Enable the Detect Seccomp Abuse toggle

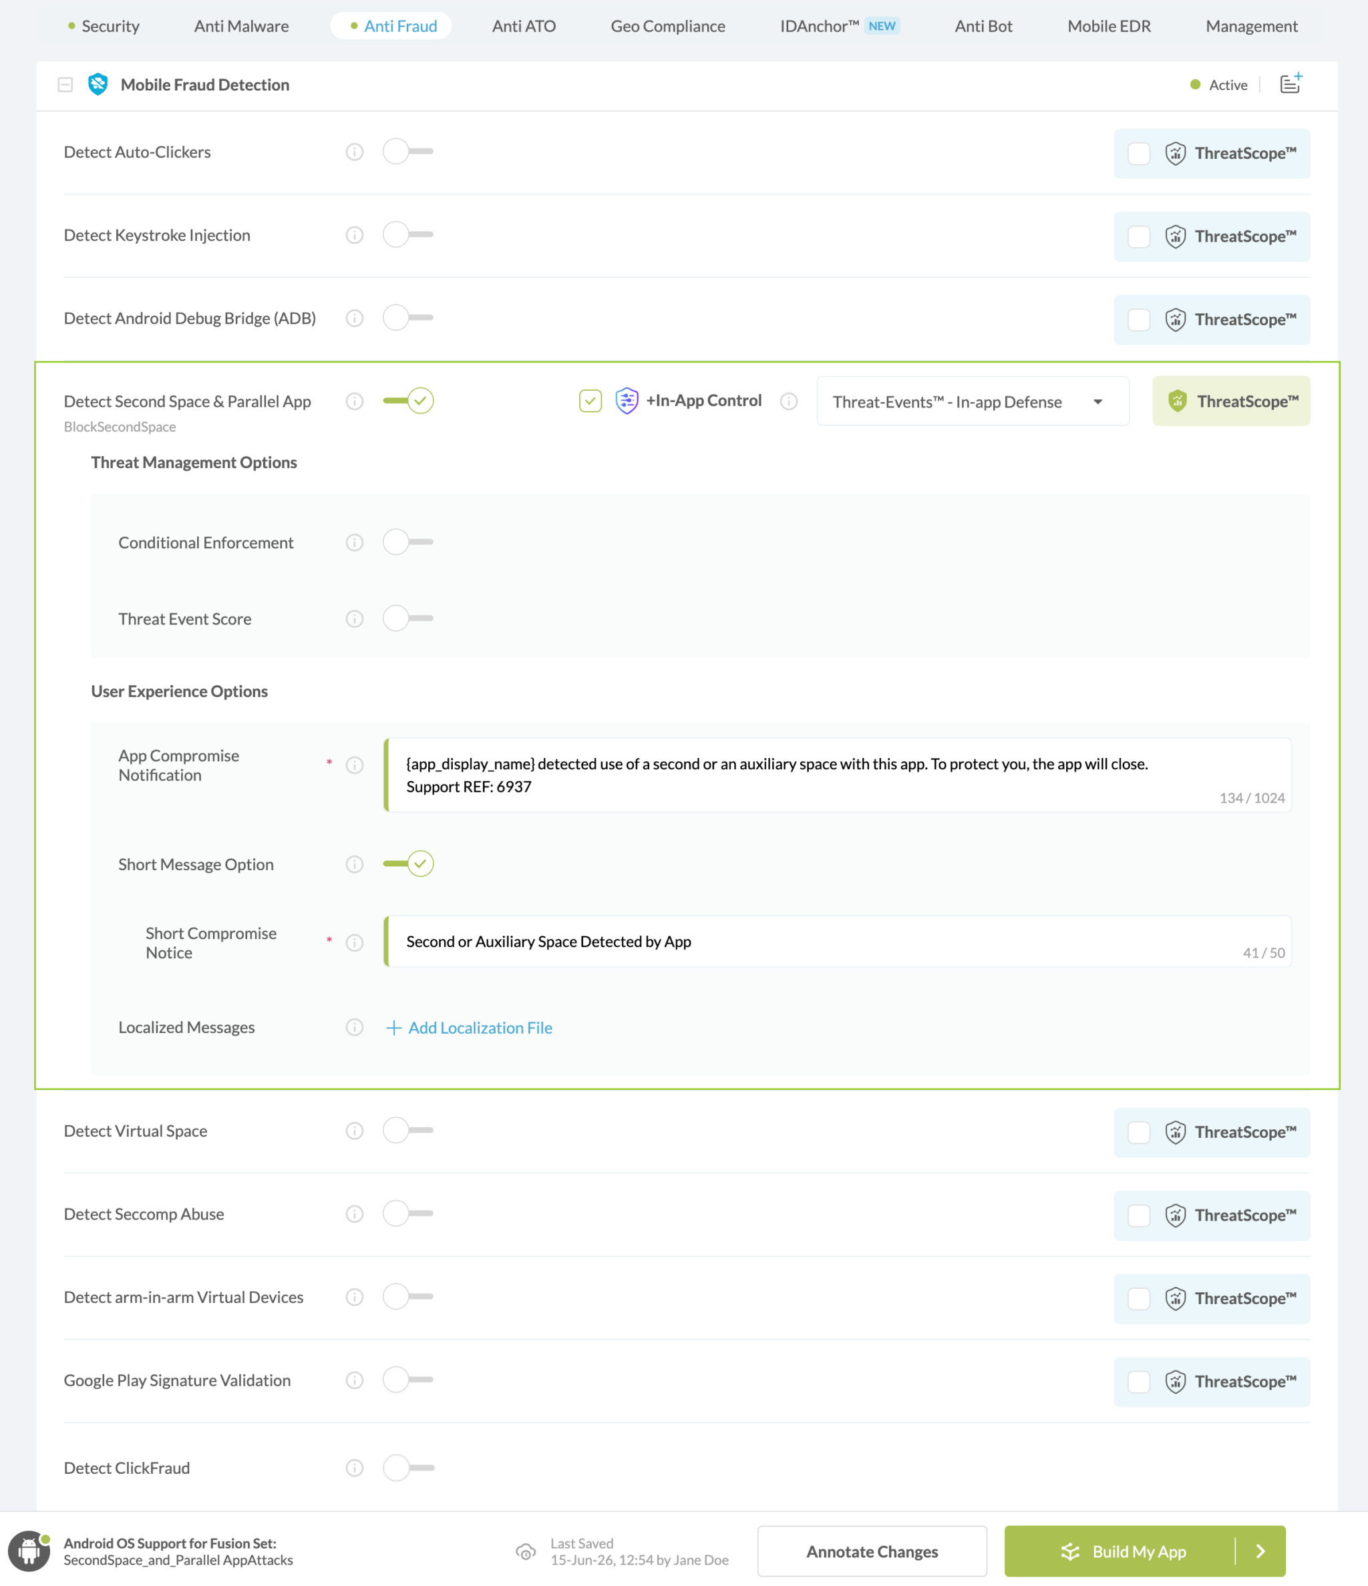tap(408, 1213)
